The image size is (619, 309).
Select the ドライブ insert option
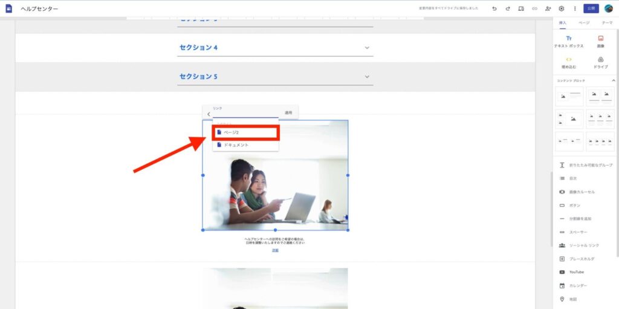pos(600,62)
